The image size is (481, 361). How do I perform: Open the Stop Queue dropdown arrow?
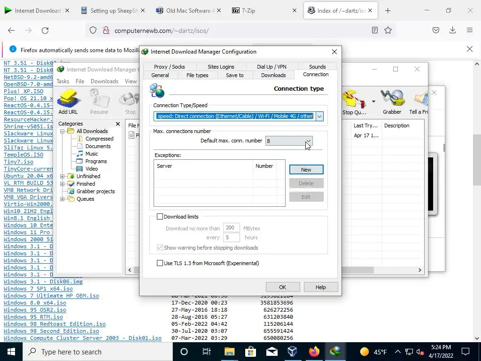[373, 102]
